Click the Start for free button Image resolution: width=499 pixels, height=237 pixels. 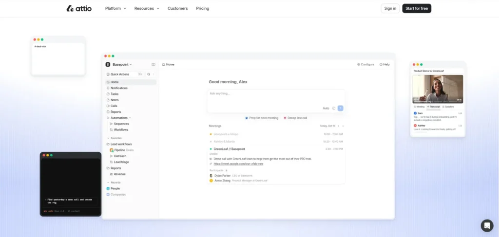point(417,9)
